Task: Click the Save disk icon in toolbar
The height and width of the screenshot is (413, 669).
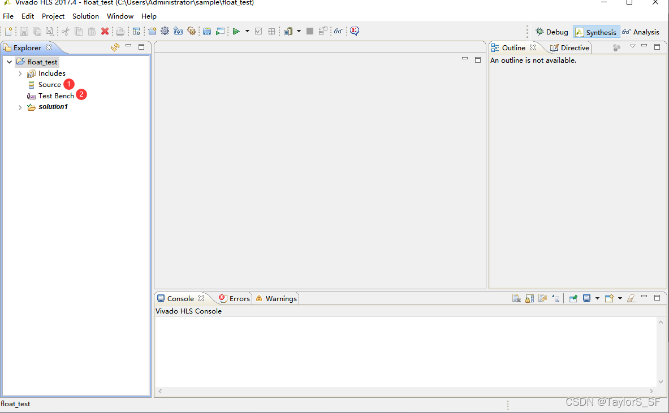Action: [x=24, y=31]
